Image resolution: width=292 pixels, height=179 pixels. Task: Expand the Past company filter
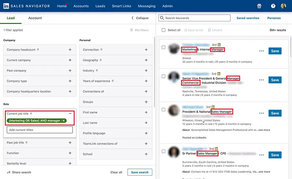click(x=70, y=71)
